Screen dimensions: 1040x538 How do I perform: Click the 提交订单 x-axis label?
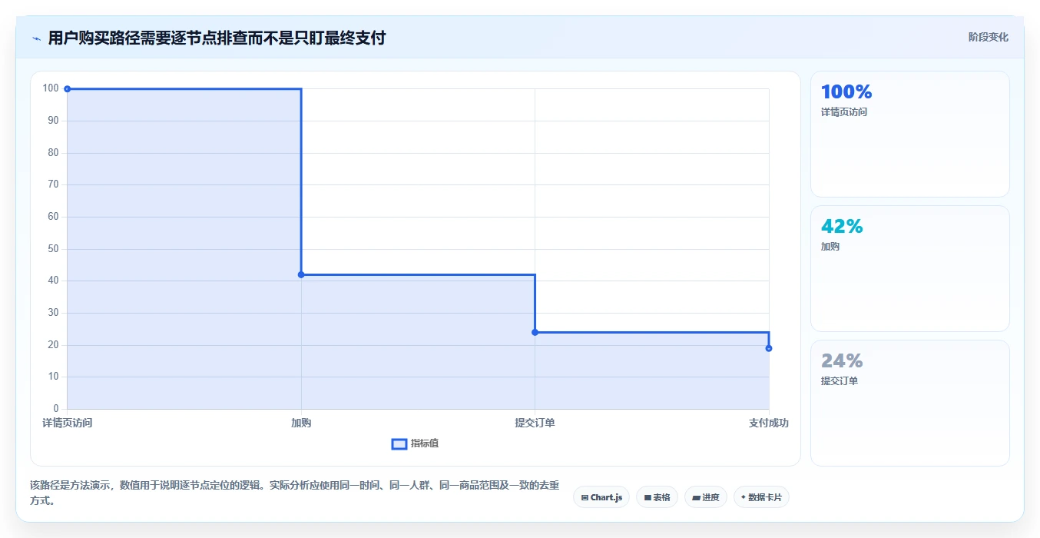pos(535,423)
